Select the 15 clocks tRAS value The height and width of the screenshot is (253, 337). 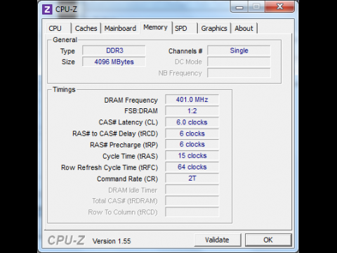192,156
